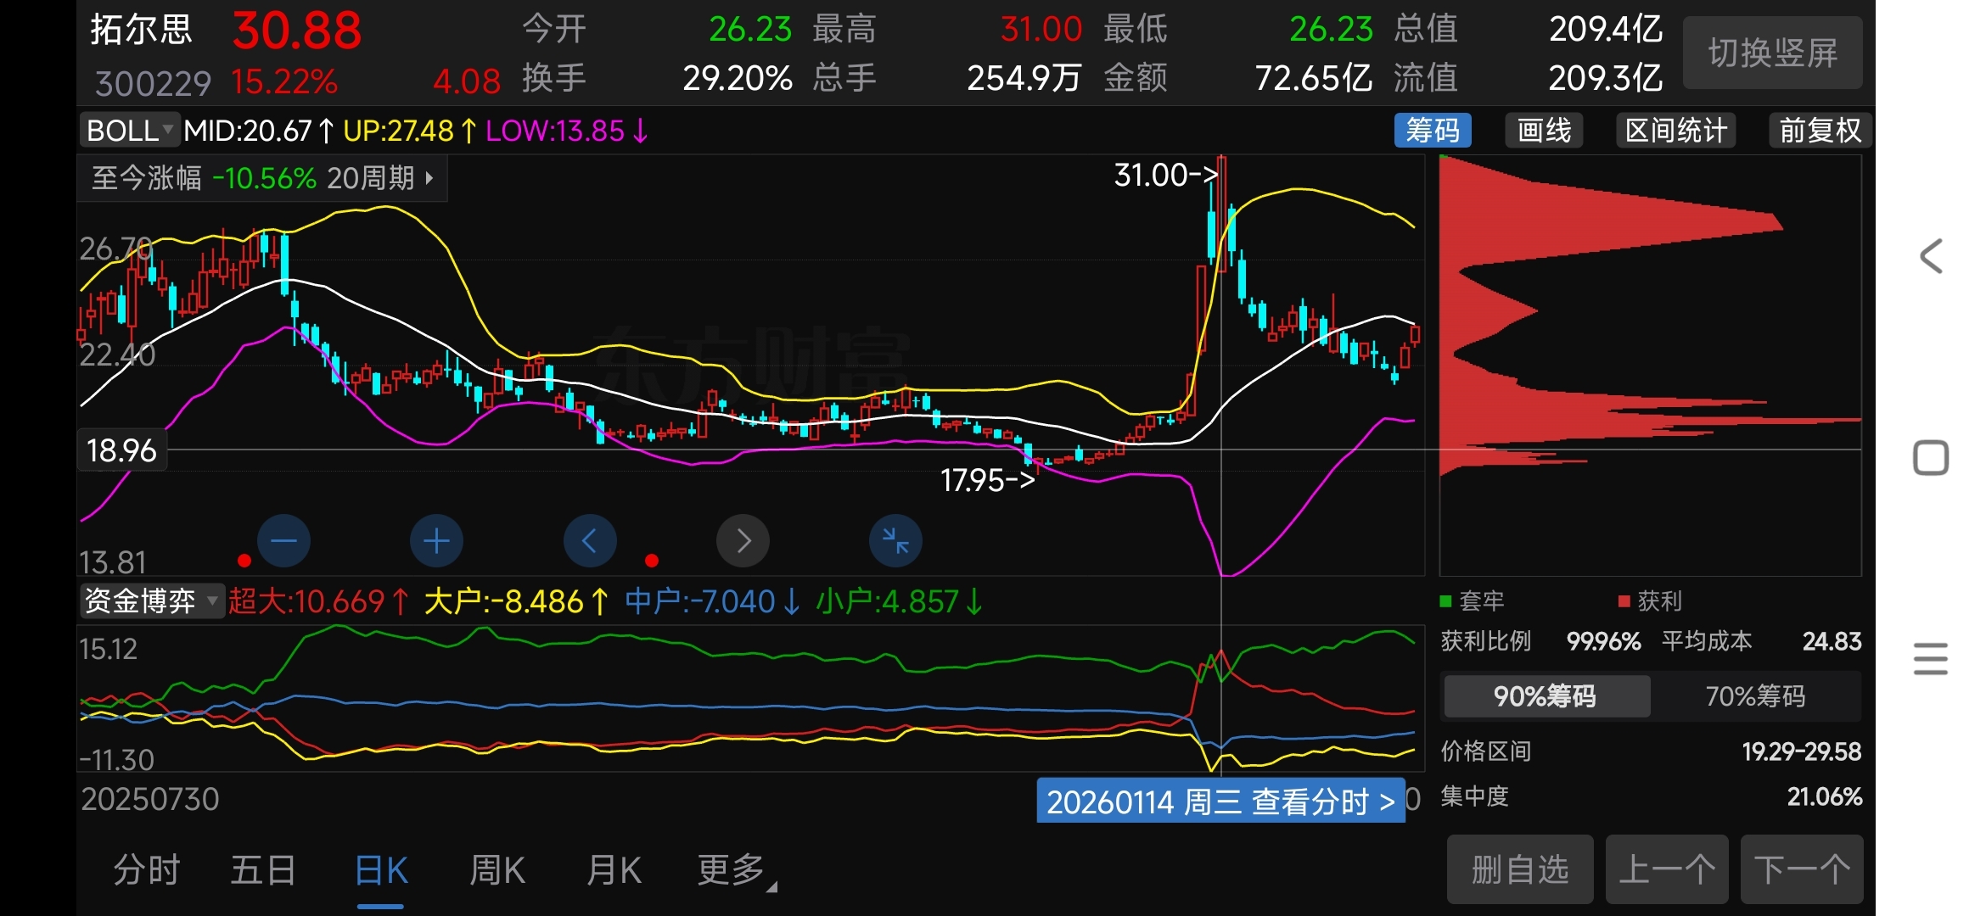Open the 资金博弈 indicator dropdown
This screenshot has width=1986, height=916.
151,601
